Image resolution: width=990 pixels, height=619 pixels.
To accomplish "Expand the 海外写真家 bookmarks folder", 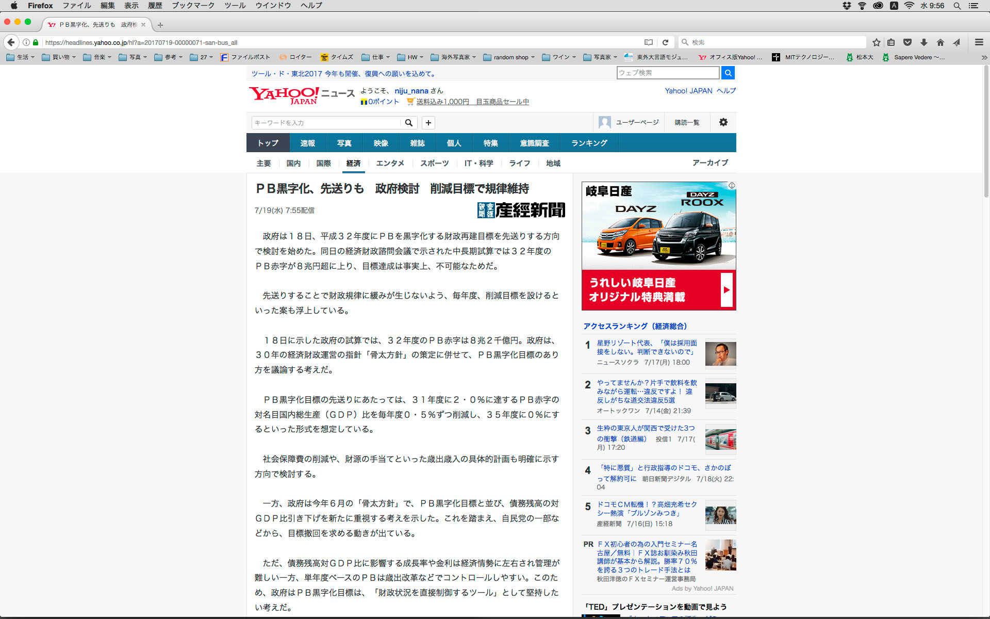I will (x=453, y=57).
